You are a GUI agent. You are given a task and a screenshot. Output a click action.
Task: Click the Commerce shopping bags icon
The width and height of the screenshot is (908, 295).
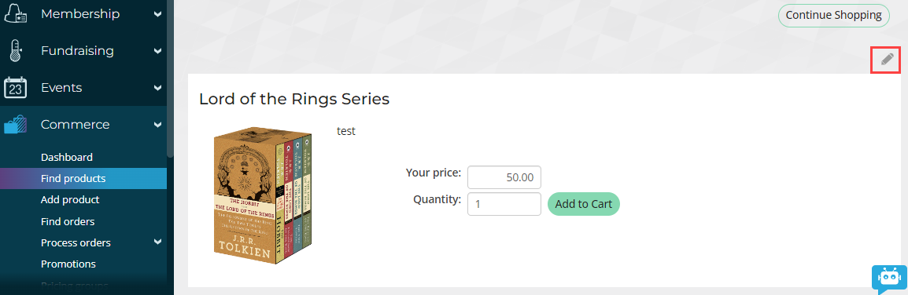coord(16,124)
